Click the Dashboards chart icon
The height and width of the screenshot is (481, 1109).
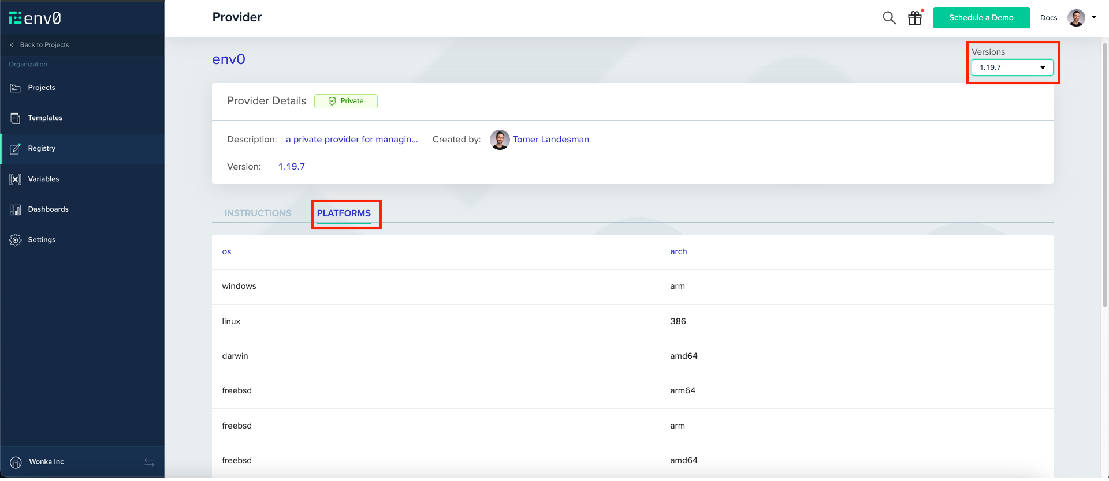coord(16,210)
